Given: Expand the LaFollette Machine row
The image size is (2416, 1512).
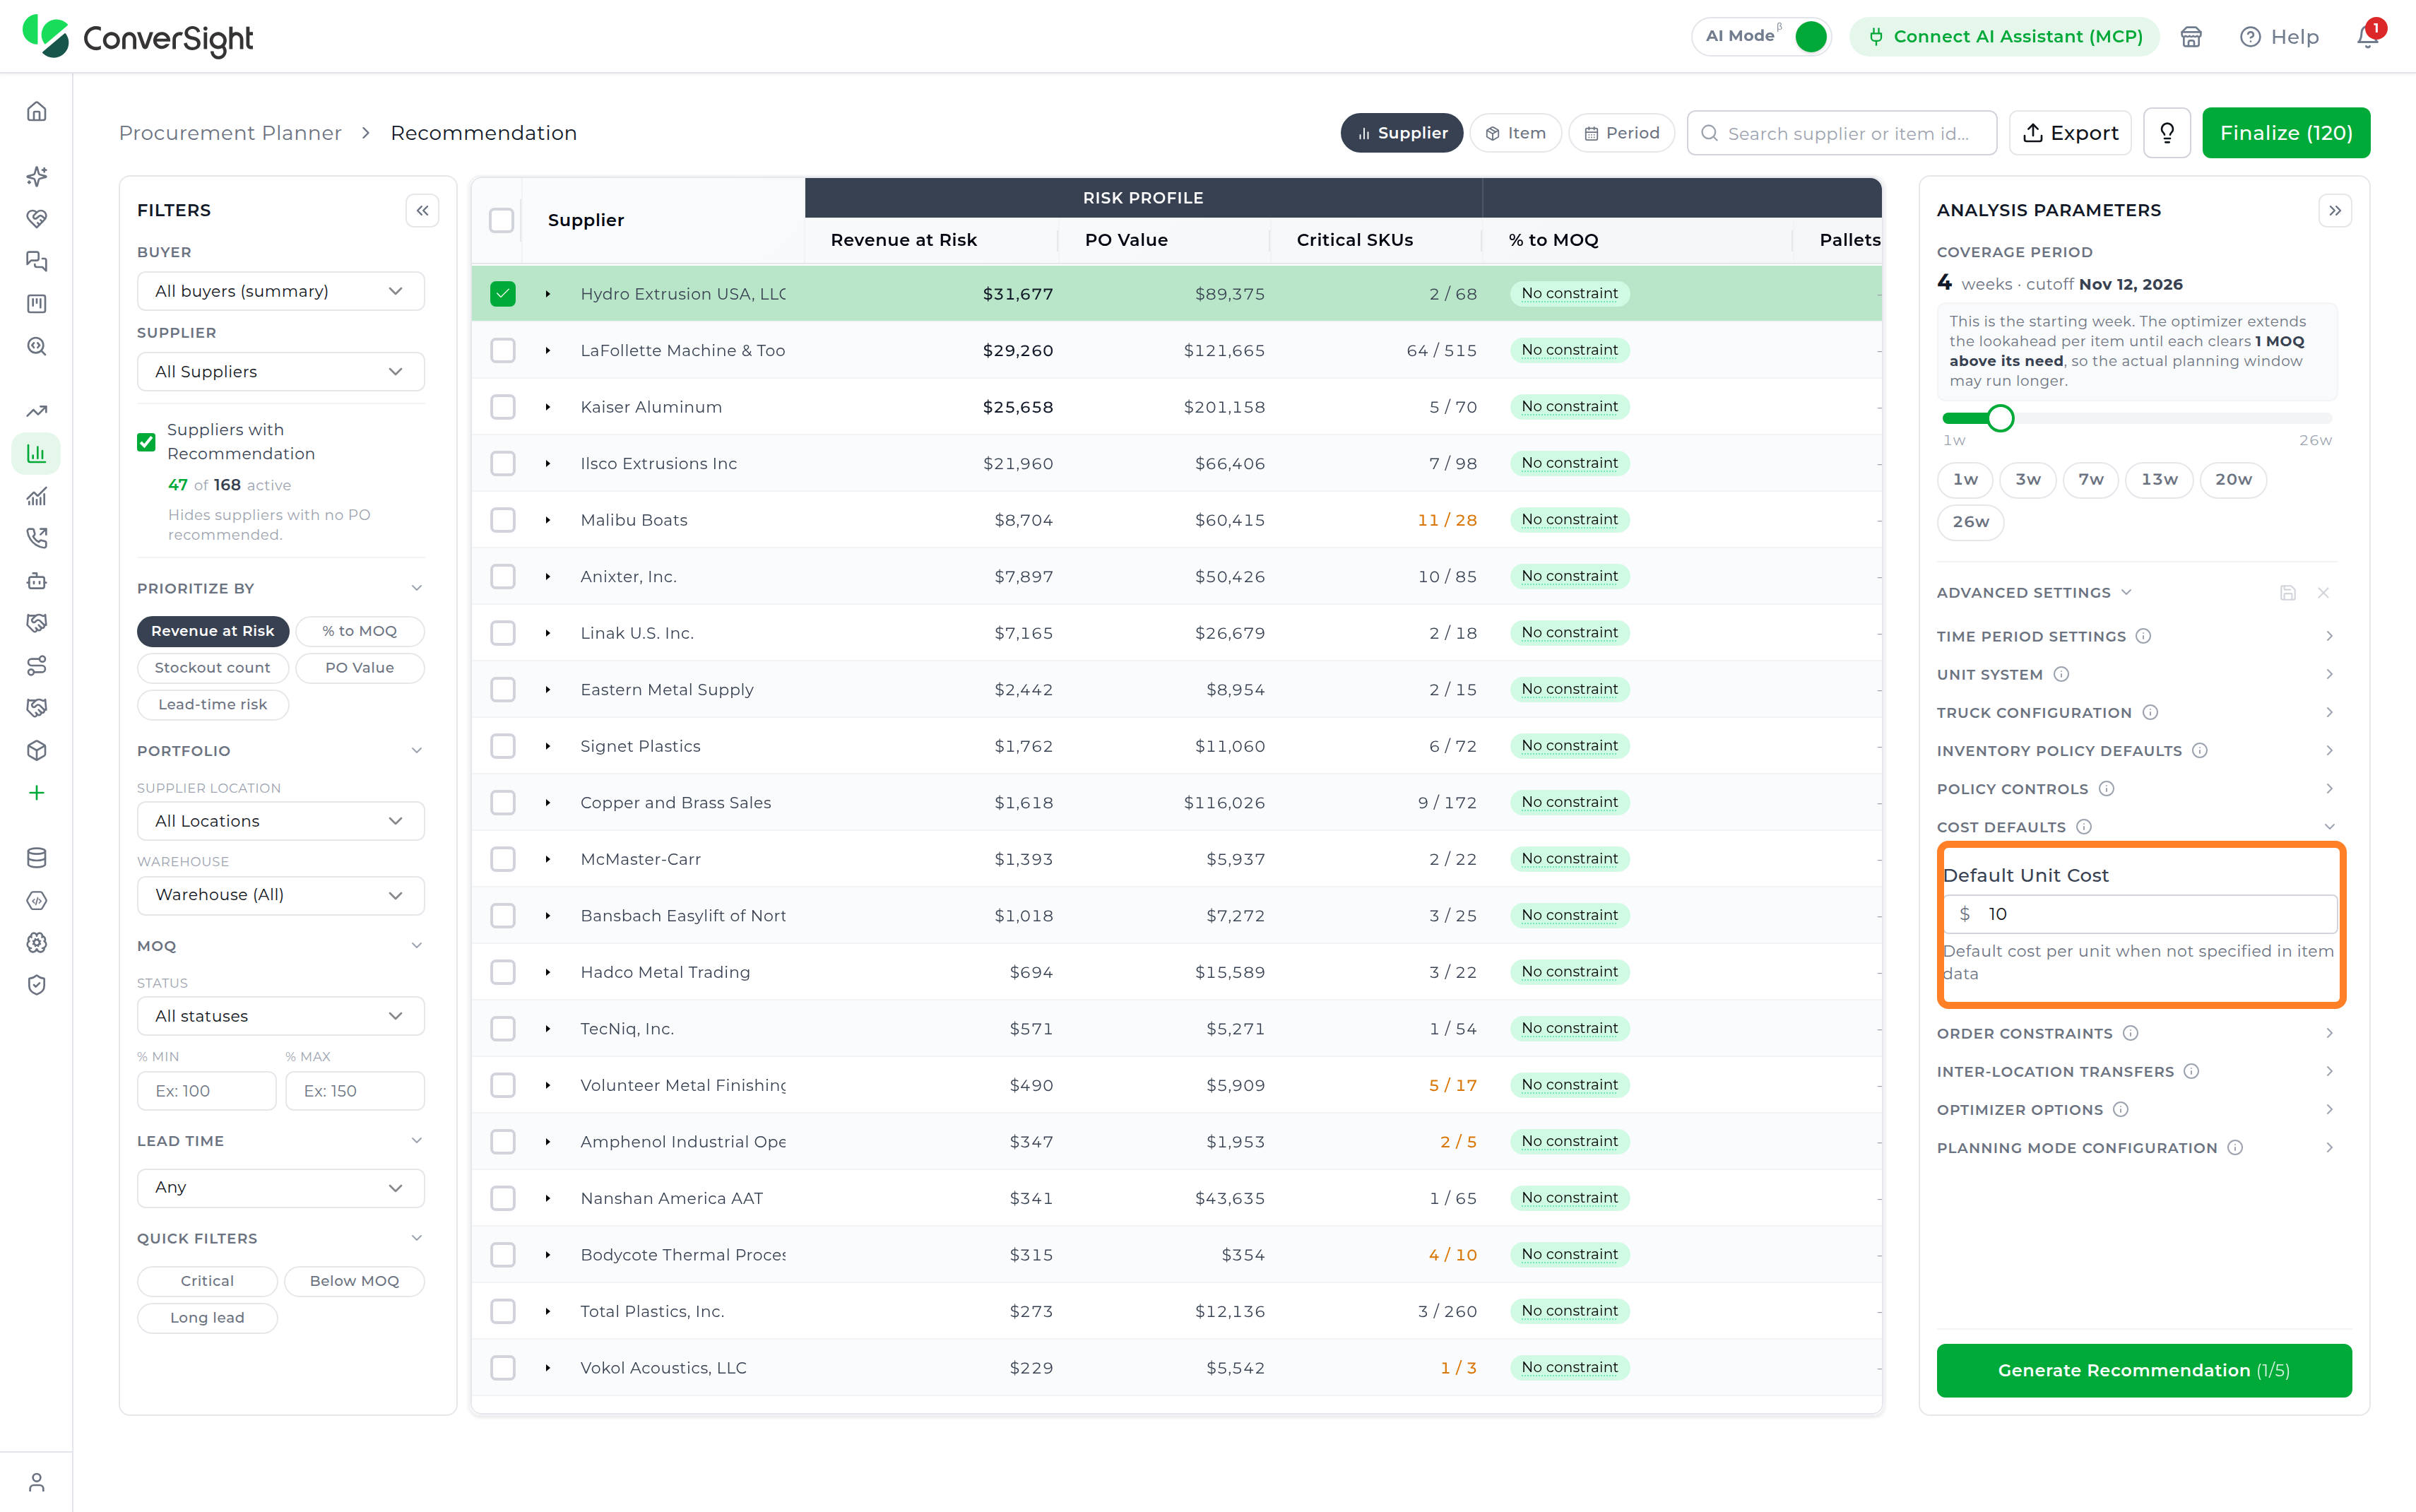Looking at the screenshot, I should 547,351.
